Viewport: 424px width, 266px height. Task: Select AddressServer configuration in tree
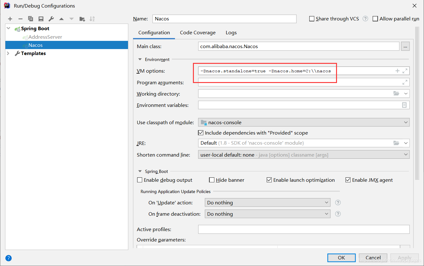(x=45, y=37)
